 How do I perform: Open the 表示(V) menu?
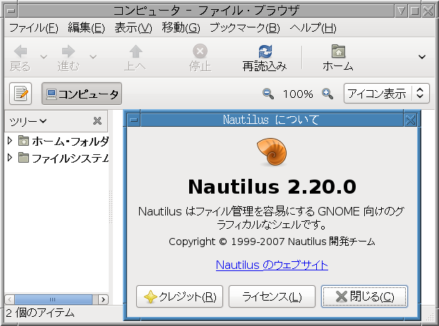(x=133, y=28)
